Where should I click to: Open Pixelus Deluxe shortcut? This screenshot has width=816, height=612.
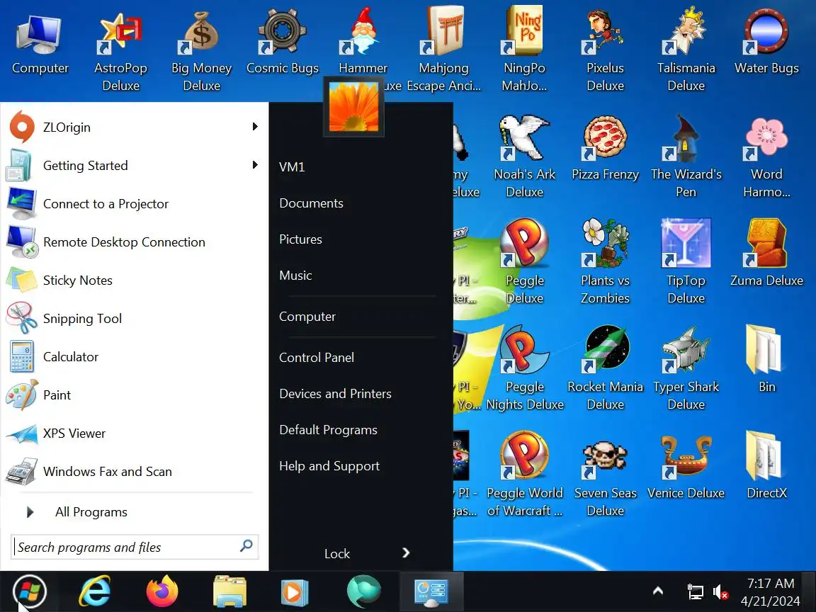(605, 52)
